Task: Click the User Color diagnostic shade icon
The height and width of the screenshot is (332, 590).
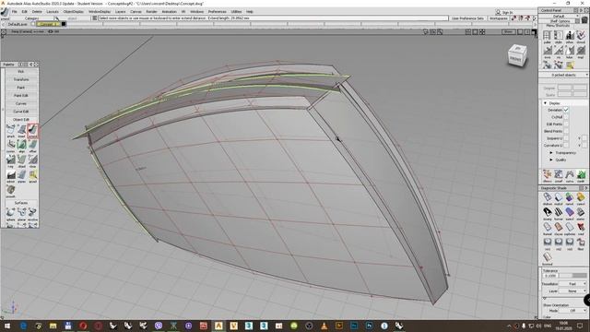Action: pyautogui.click(x=581, y=198)
